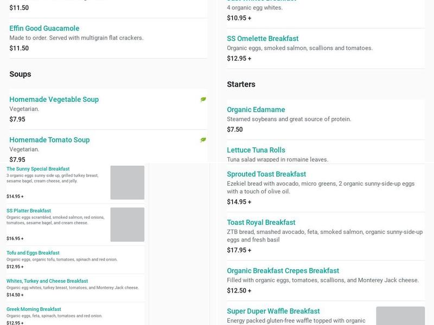Open the Greek Morning Breakfast item
This screenshot has height=325, width=434.
[34, 309]
